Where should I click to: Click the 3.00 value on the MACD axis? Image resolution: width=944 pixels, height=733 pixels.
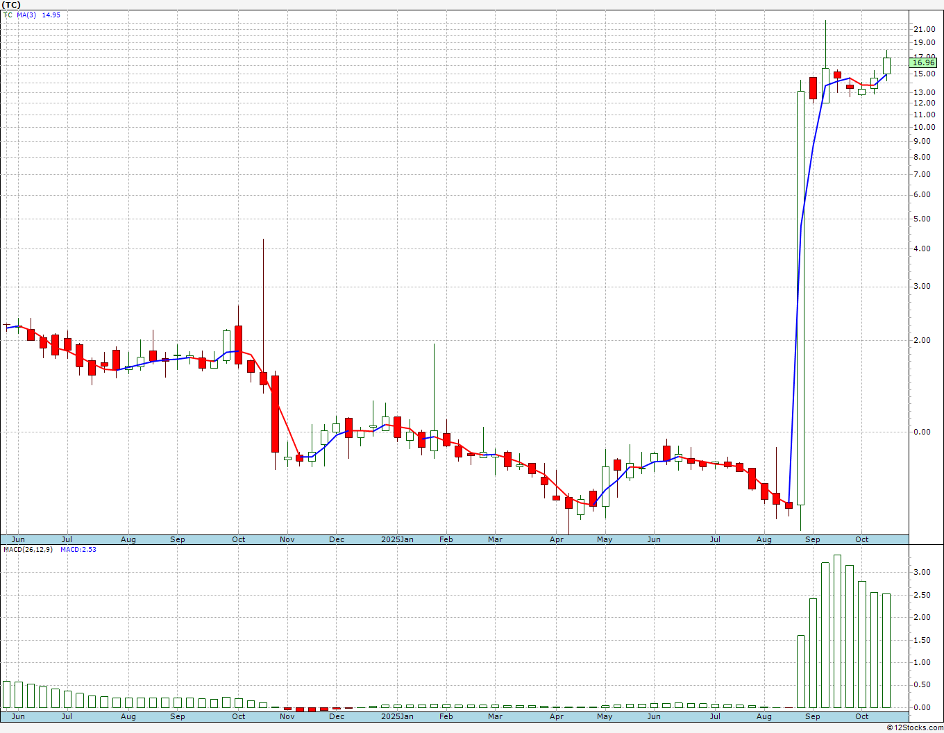(x=922, y=572)
